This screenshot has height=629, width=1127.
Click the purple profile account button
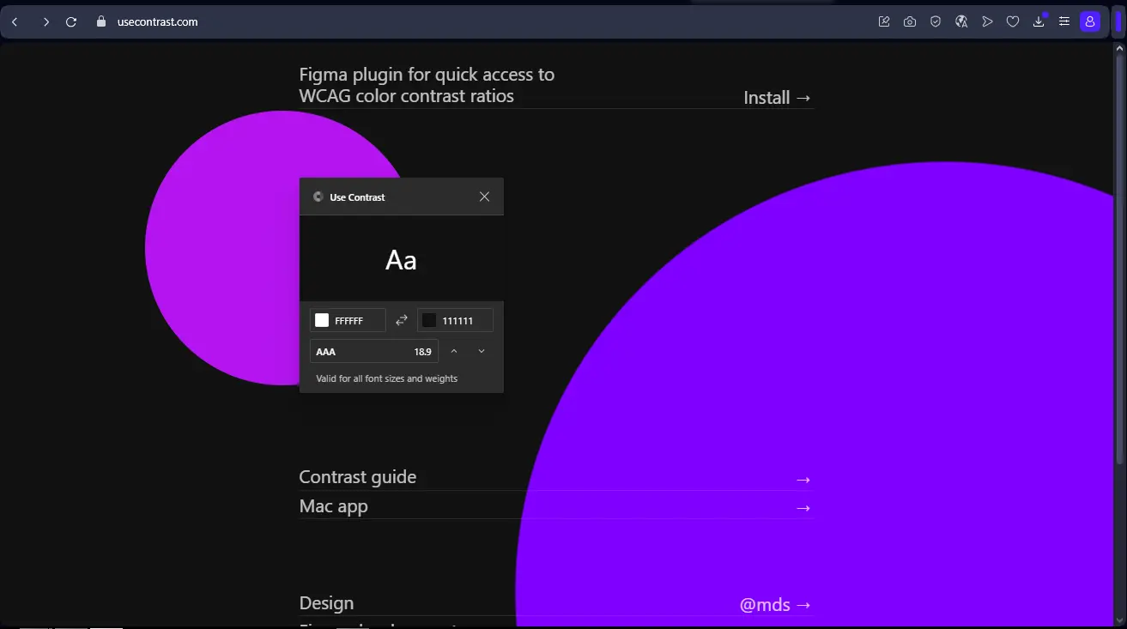(x=1090, y=21)
